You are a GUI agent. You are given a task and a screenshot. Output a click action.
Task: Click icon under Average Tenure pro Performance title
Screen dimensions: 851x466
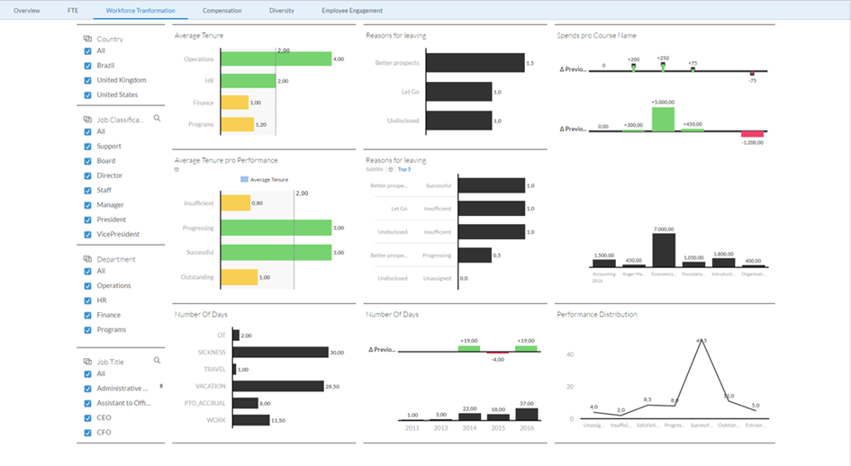(177, 169)
